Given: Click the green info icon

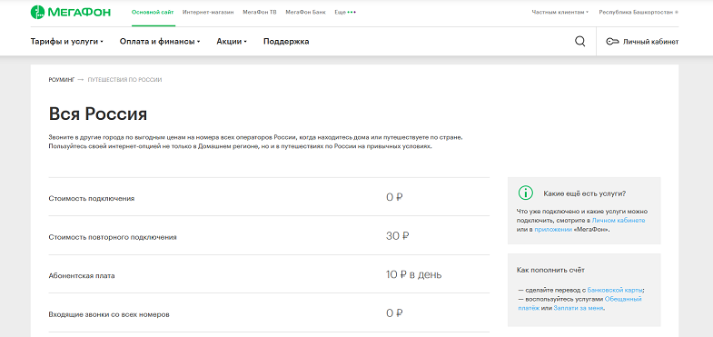Looking at the screenshot, I should pyautogui.click(x=525, y=193).
